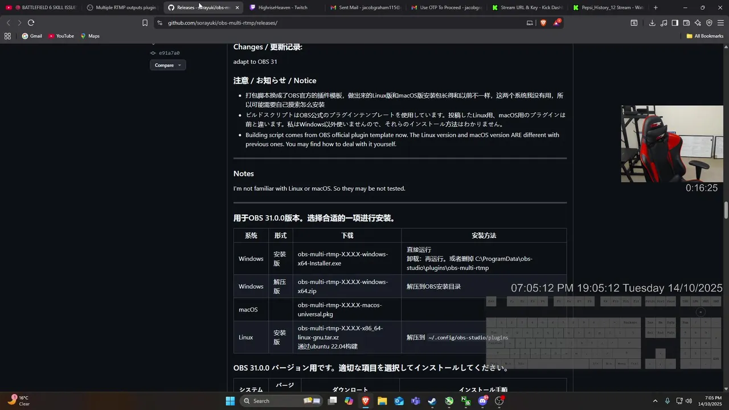The image size is (729, 410).
Task: Open the volume speaker icon in tray
Action: click(689, 401)
